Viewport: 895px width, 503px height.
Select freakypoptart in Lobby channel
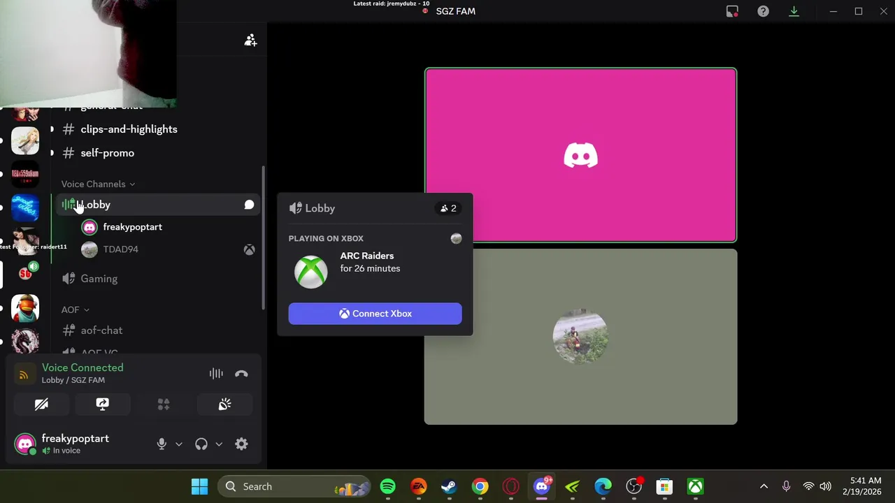click(166, 227)
